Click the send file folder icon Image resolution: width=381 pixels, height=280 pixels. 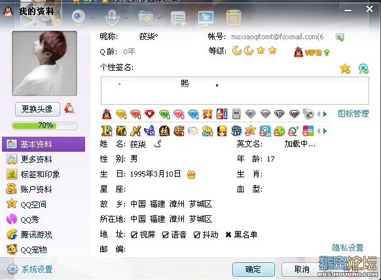pos(145,18)
